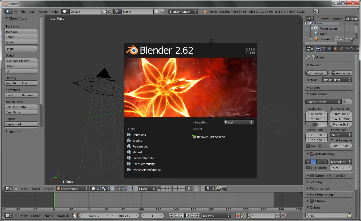
Task: Enable the Stamp checkbox
Action: 312,201
